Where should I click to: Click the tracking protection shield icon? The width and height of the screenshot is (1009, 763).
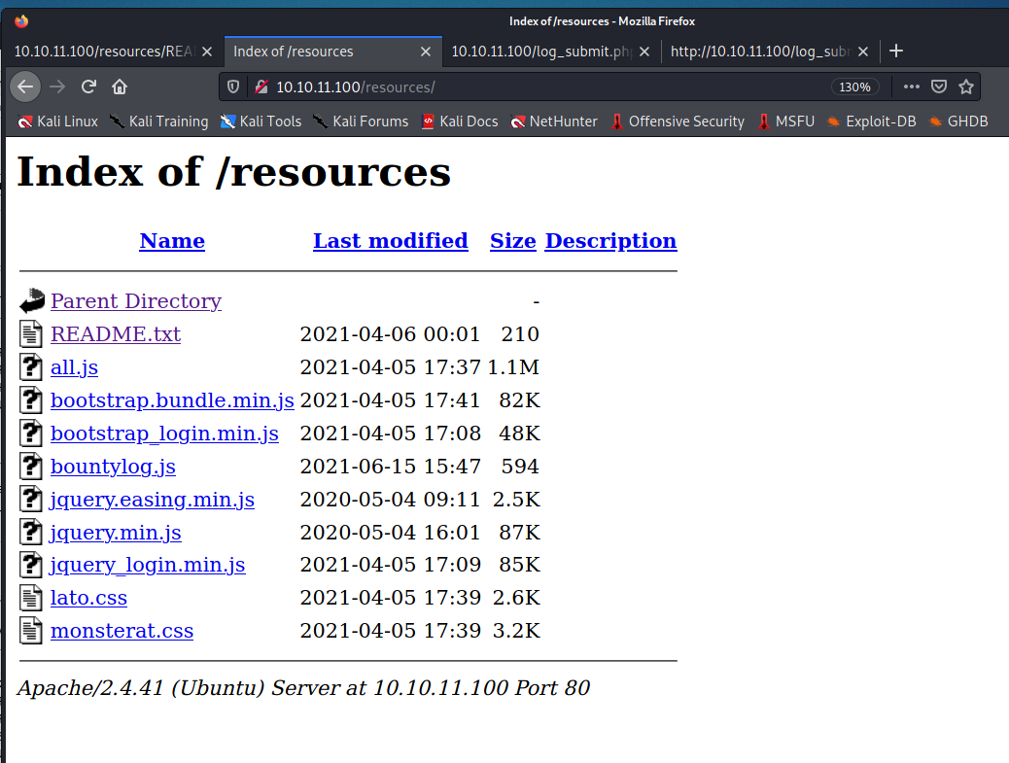(233, 87)
